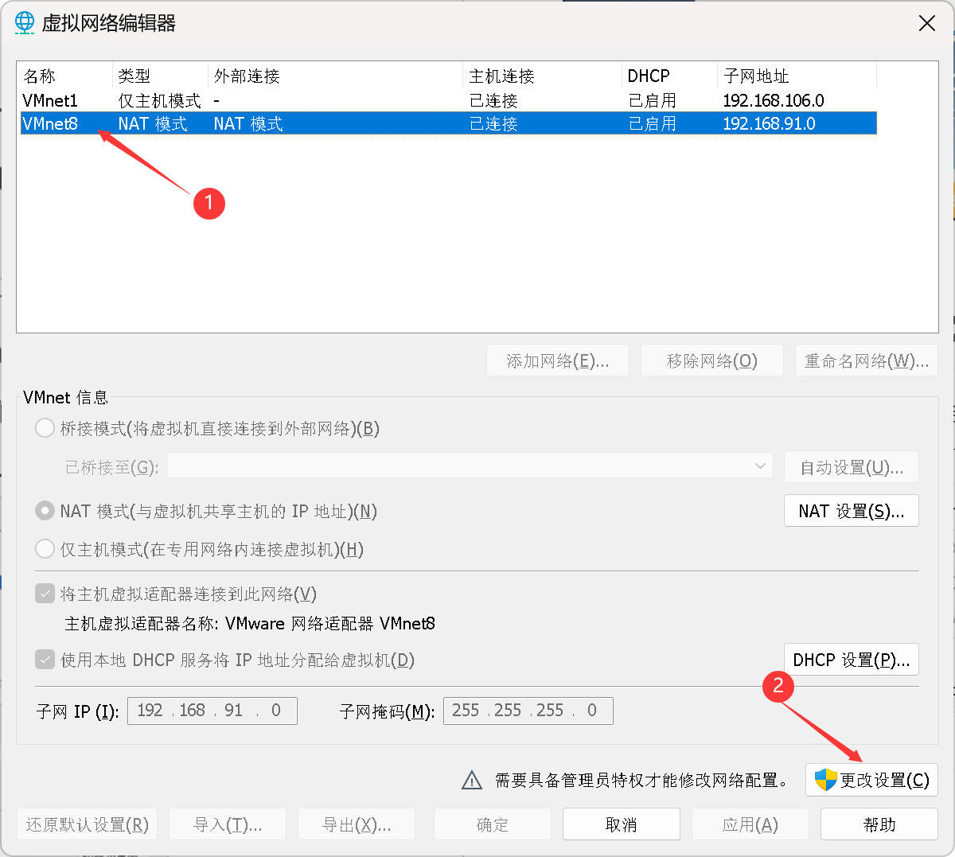
Task: Select the VMnet8 network row
Action: pyautogui.click(x=448, y=123)
